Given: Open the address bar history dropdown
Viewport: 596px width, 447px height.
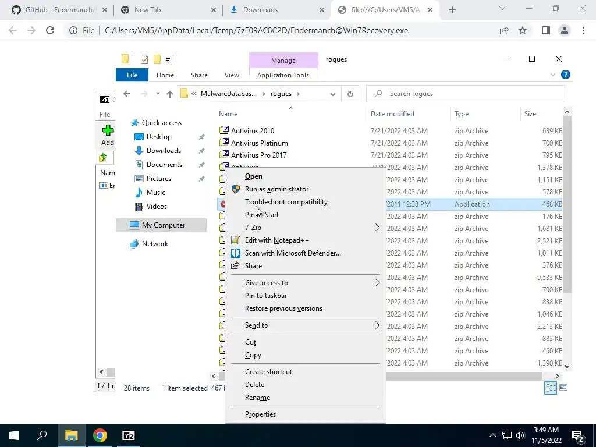Looking at the screenshot, I should pyautogui.click(x=332, y=94).
